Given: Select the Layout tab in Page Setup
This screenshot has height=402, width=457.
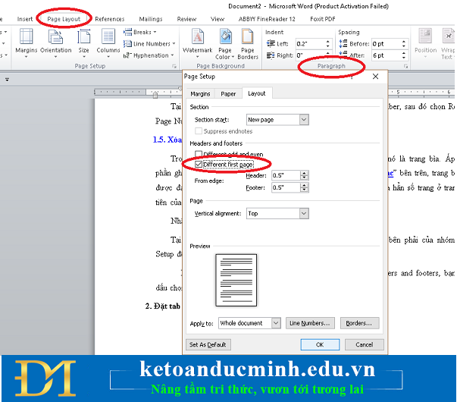Looking at the screenshot, I should click(256, 93).
